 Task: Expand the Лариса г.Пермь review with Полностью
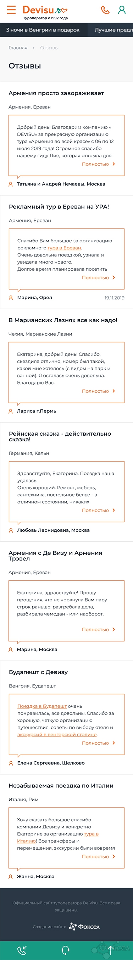tap(98, 391)
